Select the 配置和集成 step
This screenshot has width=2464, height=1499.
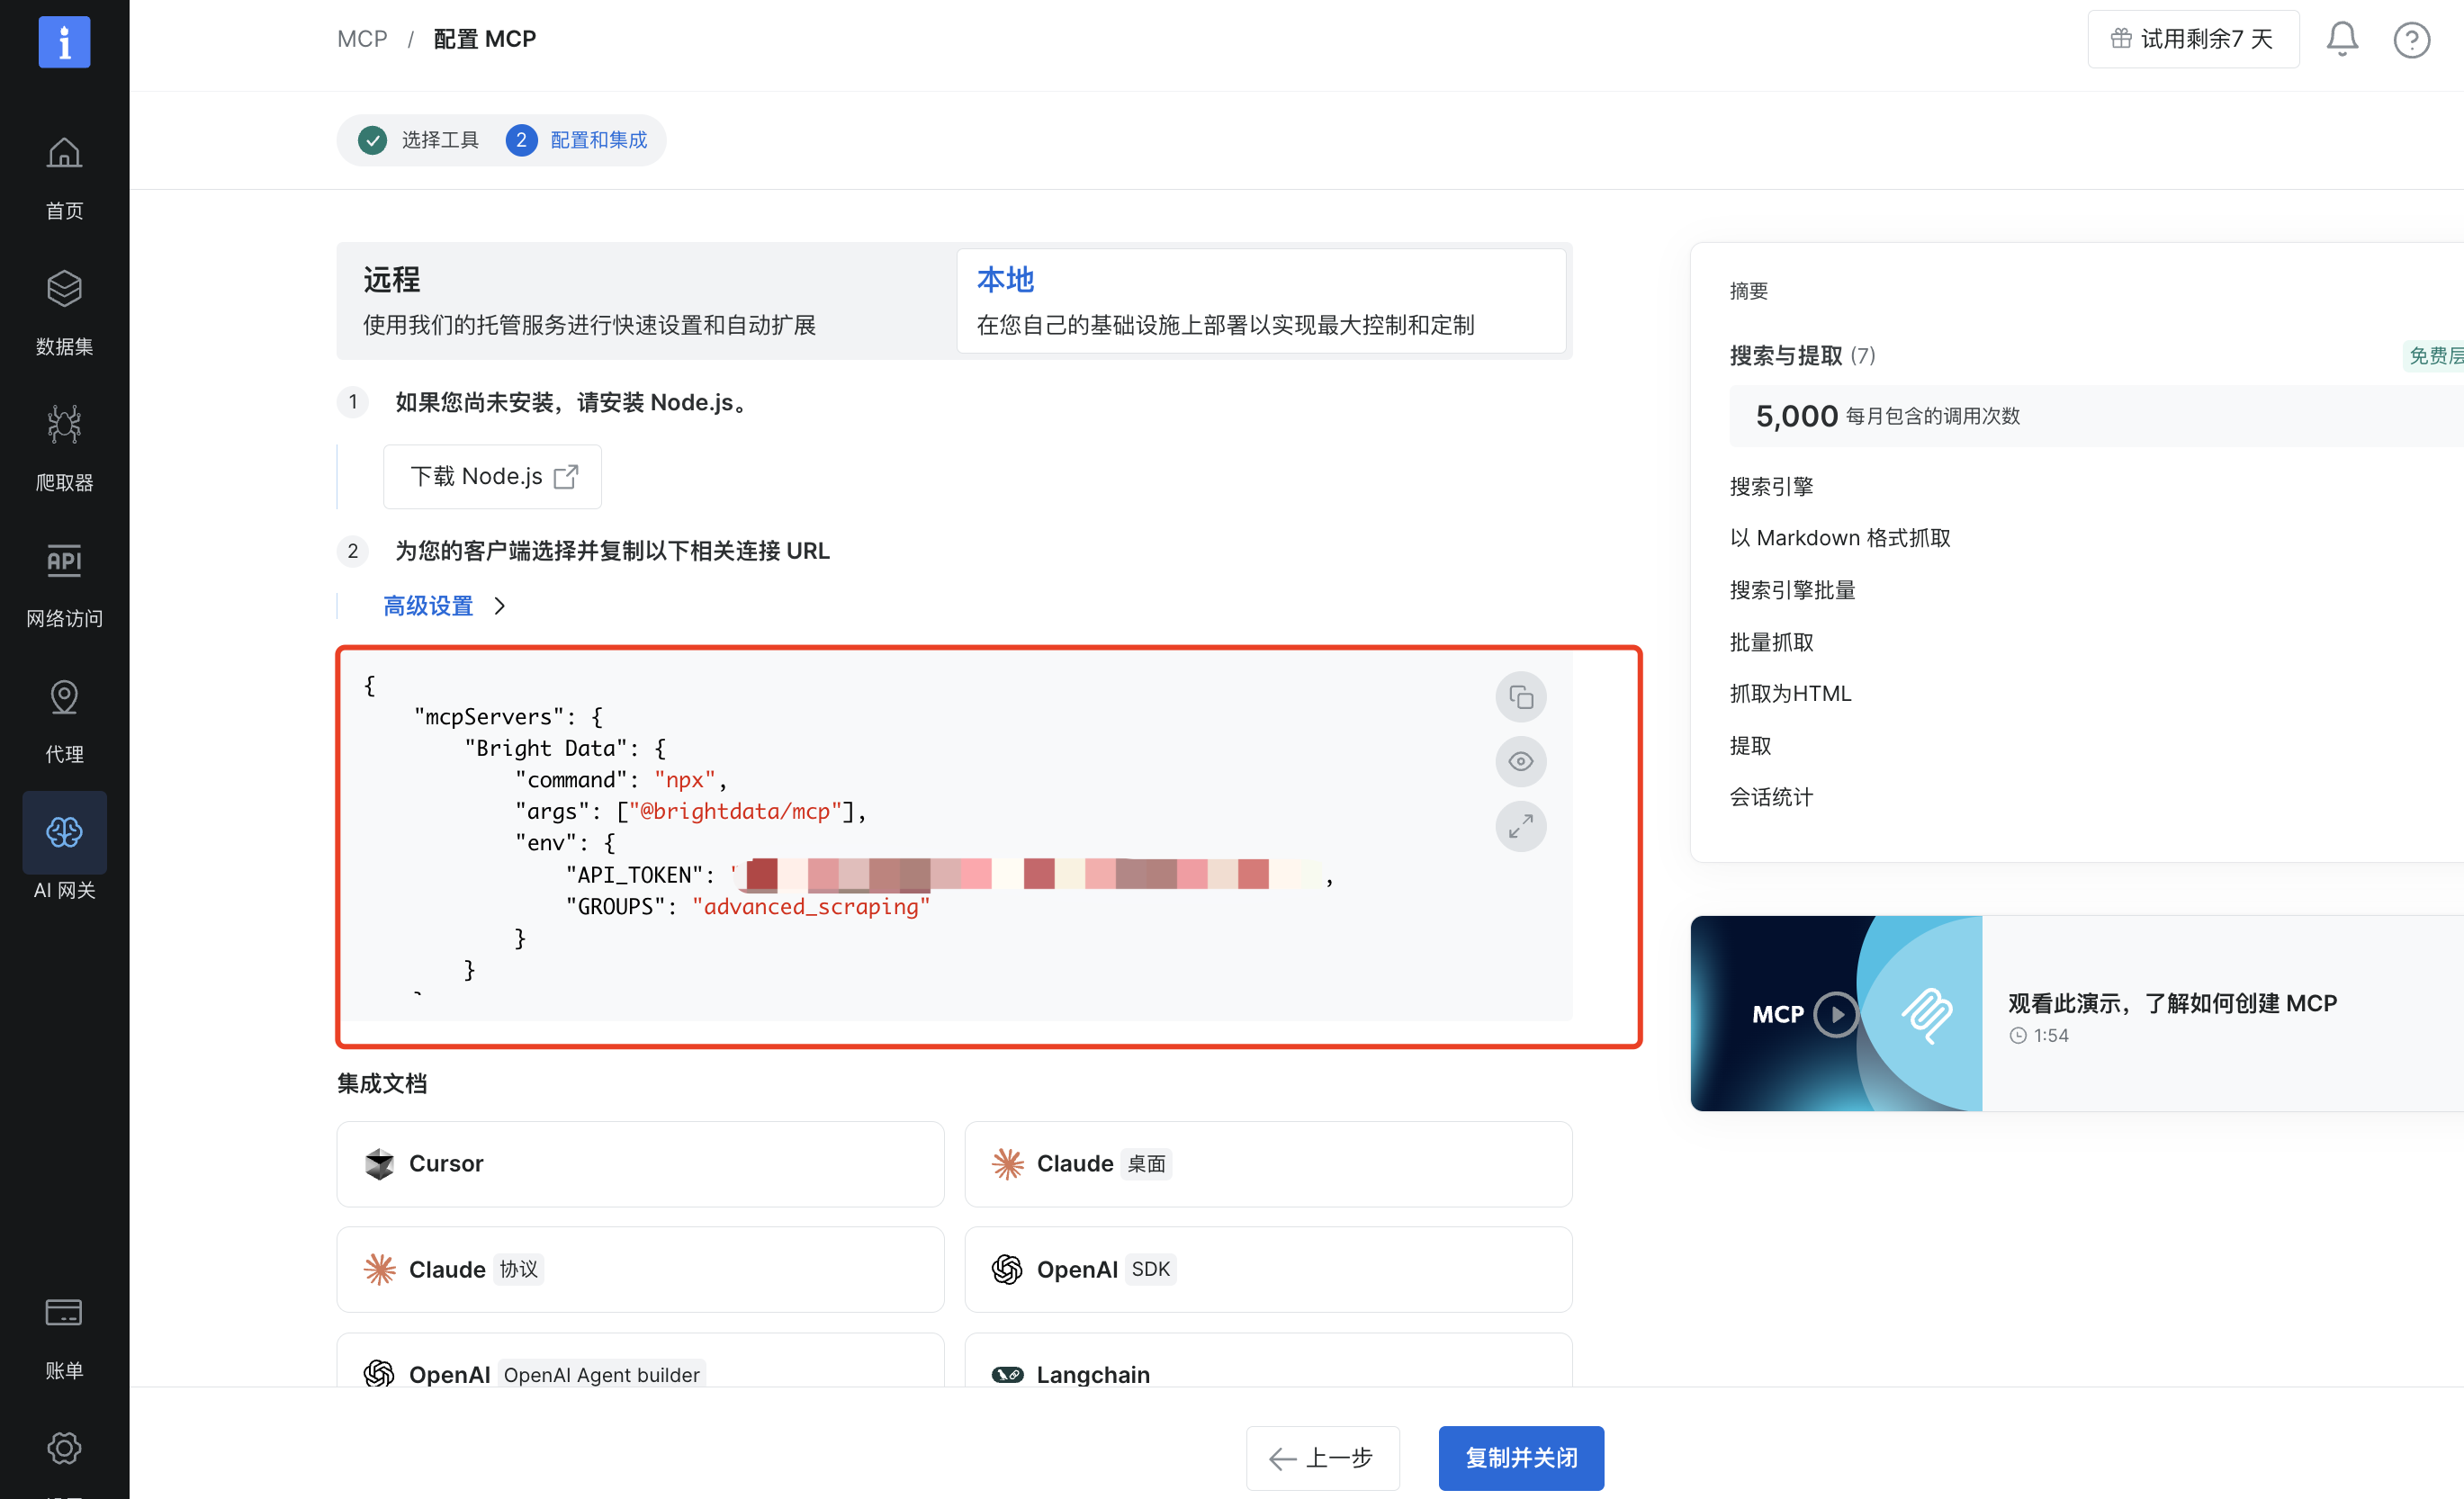(x=598, y=140)
